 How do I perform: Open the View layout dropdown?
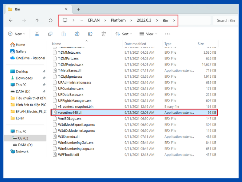tap(148, 34)
